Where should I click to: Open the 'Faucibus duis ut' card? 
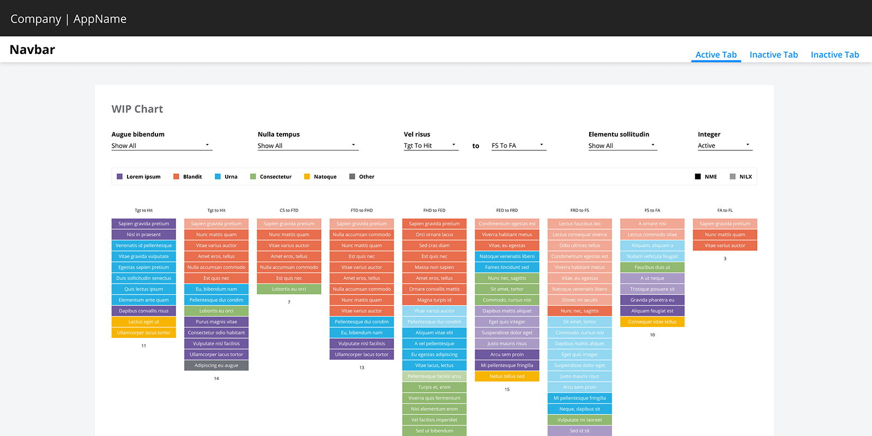tap(652, 267)
